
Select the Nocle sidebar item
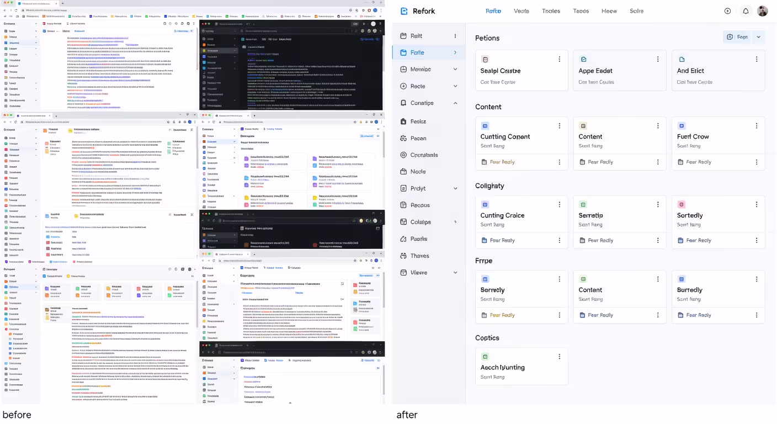pyautogui.click(x=429, y=172)
